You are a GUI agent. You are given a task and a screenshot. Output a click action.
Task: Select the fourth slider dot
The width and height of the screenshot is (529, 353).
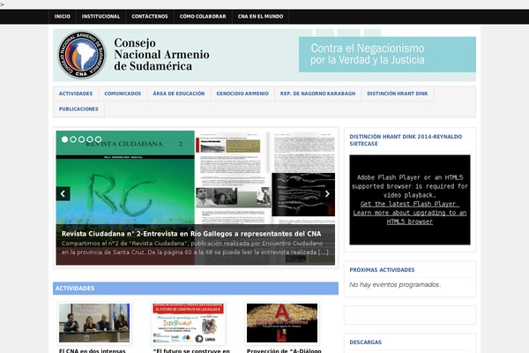(x=90, y=139)
